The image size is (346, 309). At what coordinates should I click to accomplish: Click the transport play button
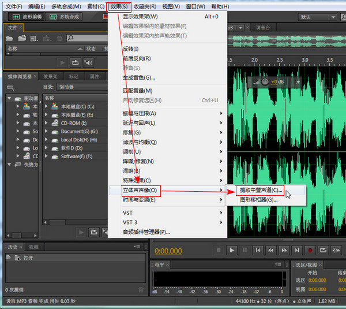pos(232,251)
